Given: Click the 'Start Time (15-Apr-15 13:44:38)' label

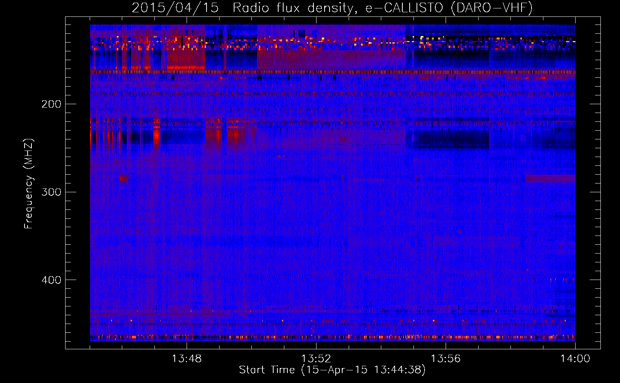Looking at the screenshot, I should (x=332, y=370).
